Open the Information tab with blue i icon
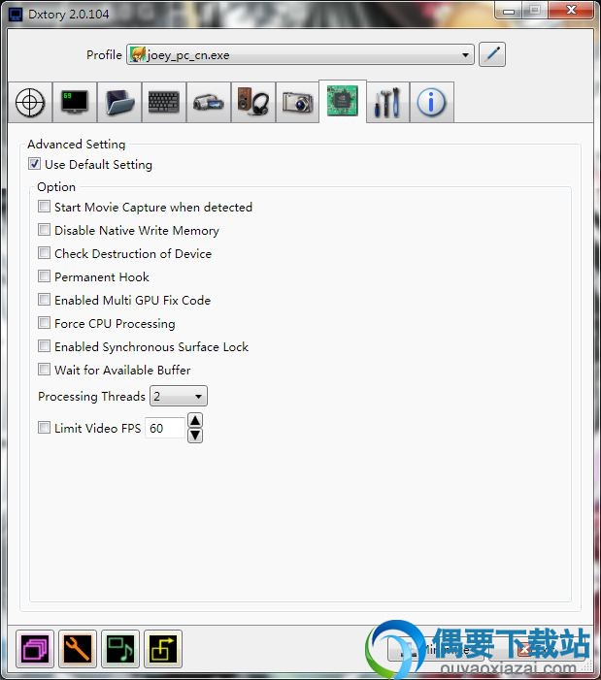 click(432, 103)
